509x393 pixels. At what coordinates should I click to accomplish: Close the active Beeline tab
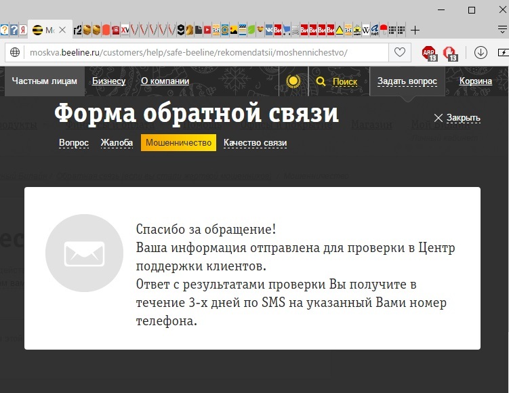point(62,30)
